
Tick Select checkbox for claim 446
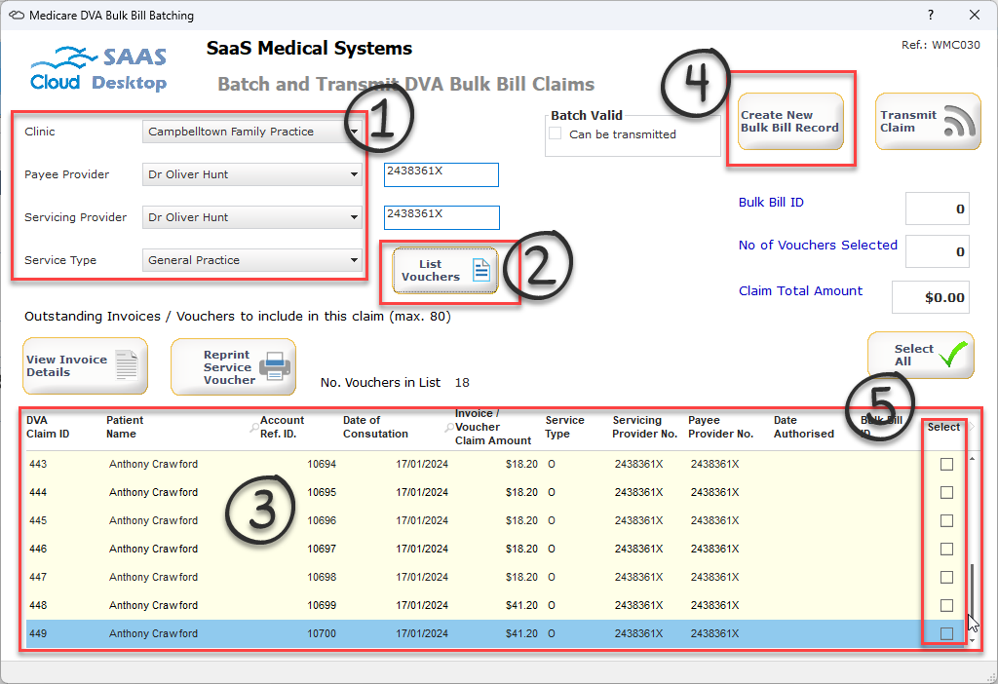[946, 550]
